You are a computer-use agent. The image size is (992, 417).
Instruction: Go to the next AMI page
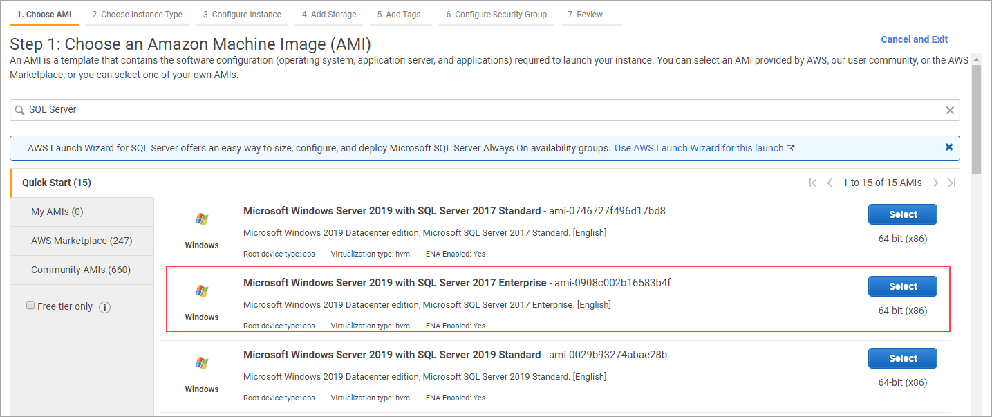(x=935, y=183)
